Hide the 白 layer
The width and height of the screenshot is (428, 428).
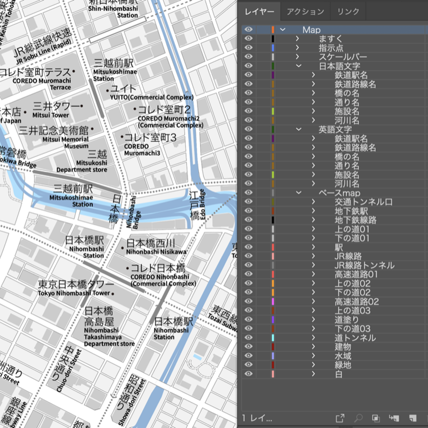point(248,374)
